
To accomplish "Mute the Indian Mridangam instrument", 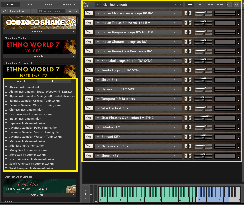I will [190, 13].
